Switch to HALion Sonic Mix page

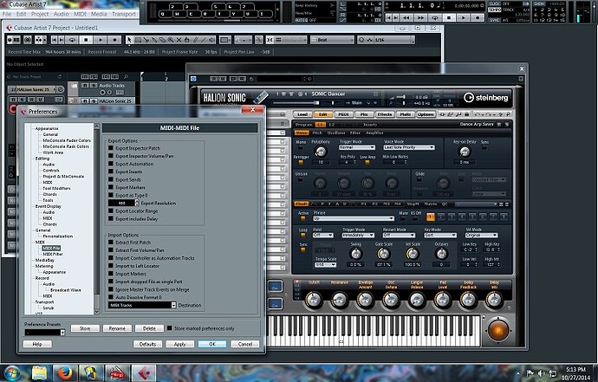[x=364, y=114]
